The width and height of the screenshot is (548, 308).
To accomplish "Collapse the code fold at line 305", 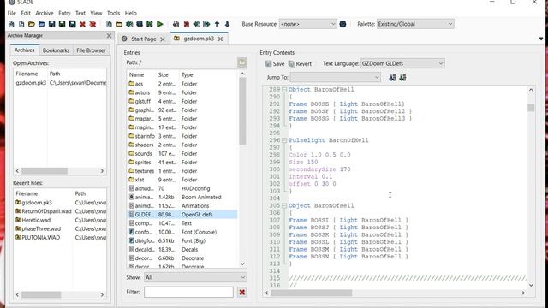I will tap(284, 206).
